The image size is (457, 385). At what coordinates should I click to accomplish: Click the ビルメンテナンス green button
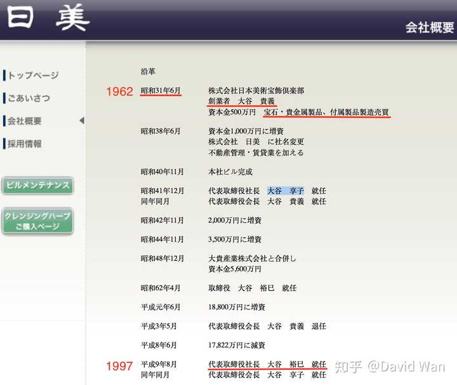(x=37, y=186)
